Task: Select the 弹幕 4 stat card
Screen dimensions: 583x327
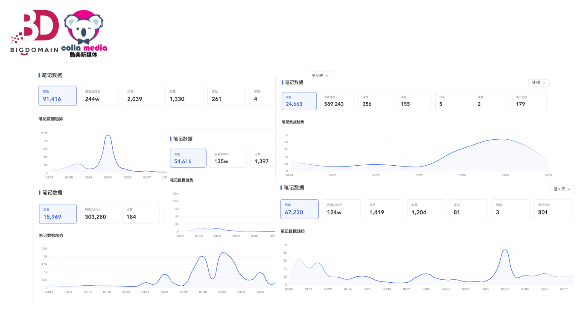Action: [263, 96]
